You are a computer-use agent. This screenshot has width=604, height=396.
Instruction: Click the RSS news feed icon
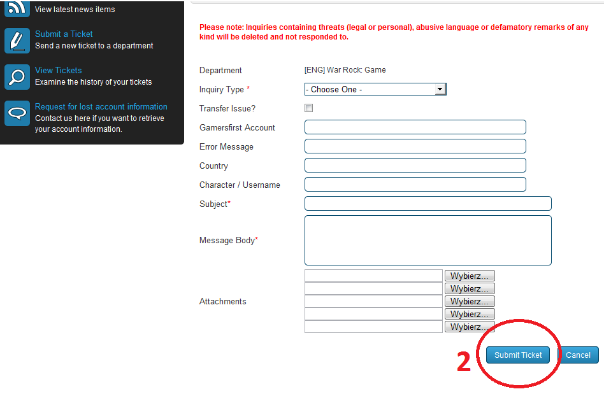pos(17,8)
